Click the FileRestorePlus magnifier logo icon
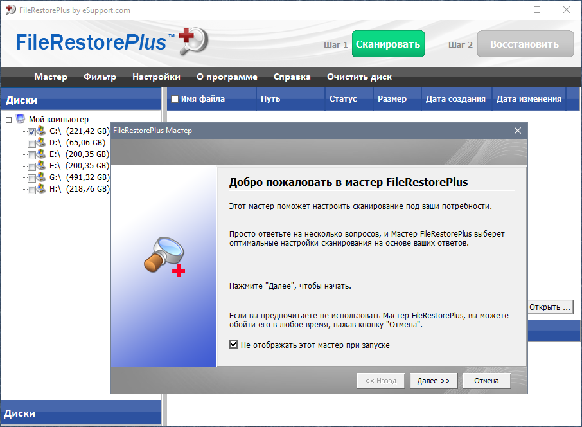Viewport: 582px width, 427px height. tap(193, 41)
